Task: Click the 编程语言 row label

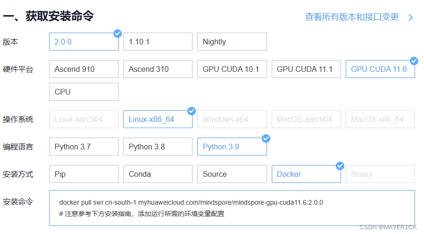Action: click(18, 147)
